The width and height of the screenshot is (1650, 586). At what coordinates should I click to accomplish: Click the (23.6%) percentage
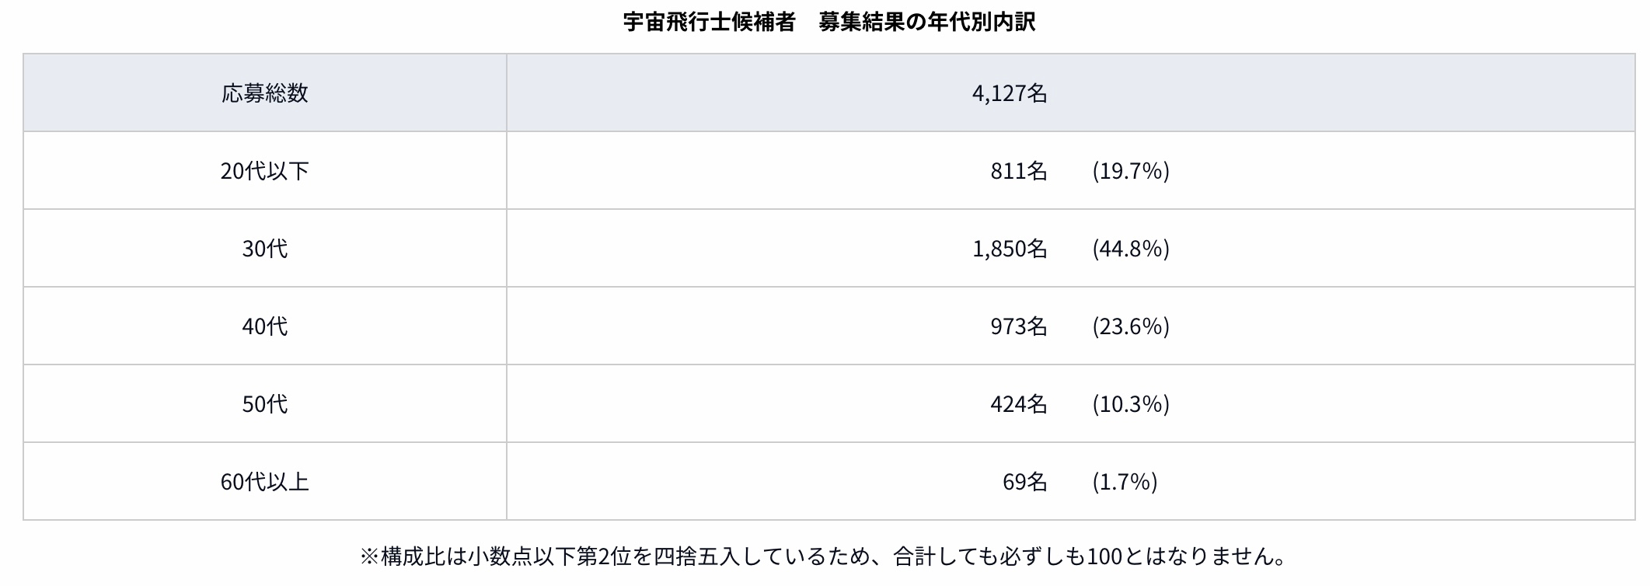tap(1130, 326)
